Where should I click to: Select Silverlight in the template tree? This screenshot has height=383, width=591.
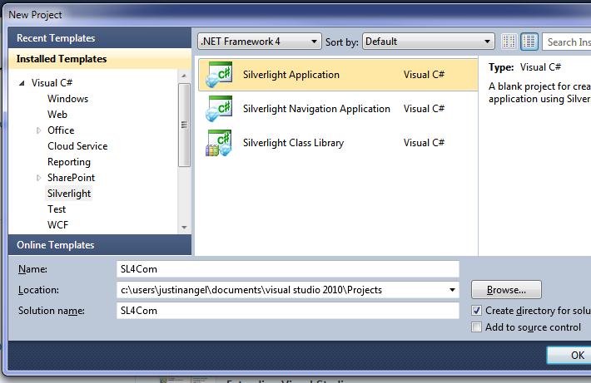69,194
